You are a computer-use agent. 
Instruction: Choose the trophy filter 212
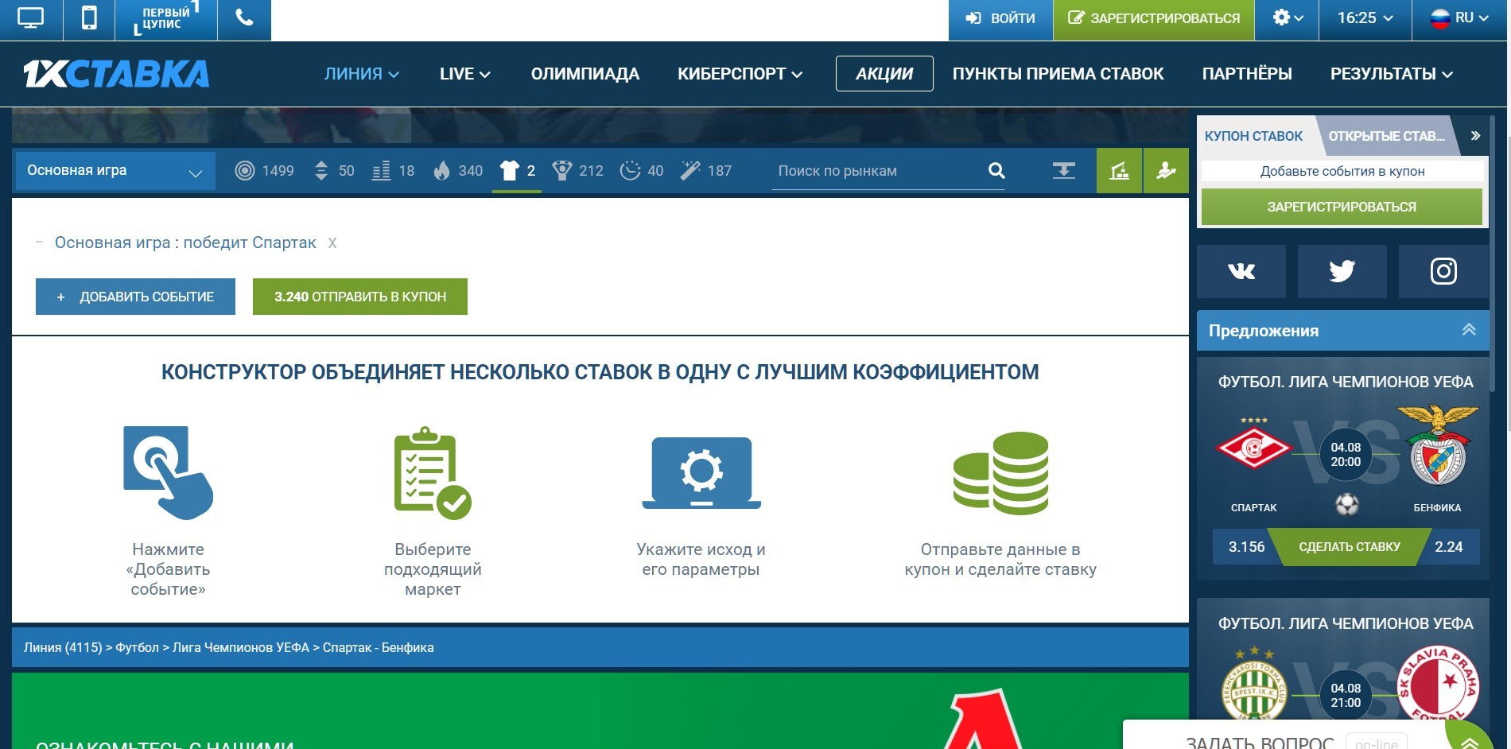coord(577,170)
